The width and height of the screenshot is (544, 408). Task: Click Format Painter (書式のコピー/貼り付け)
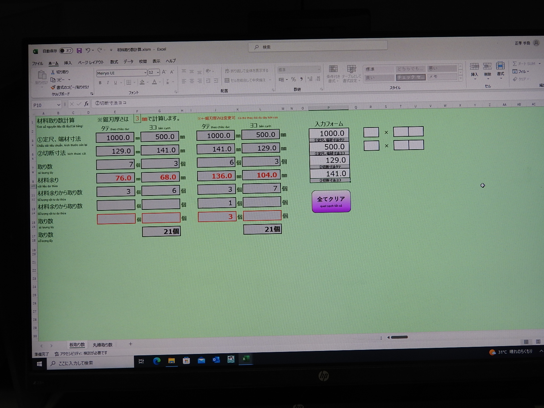tap(70, 87)
